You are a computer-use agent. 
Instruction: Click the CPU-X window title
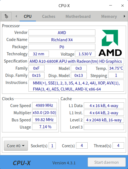click(x=64, y=6)
